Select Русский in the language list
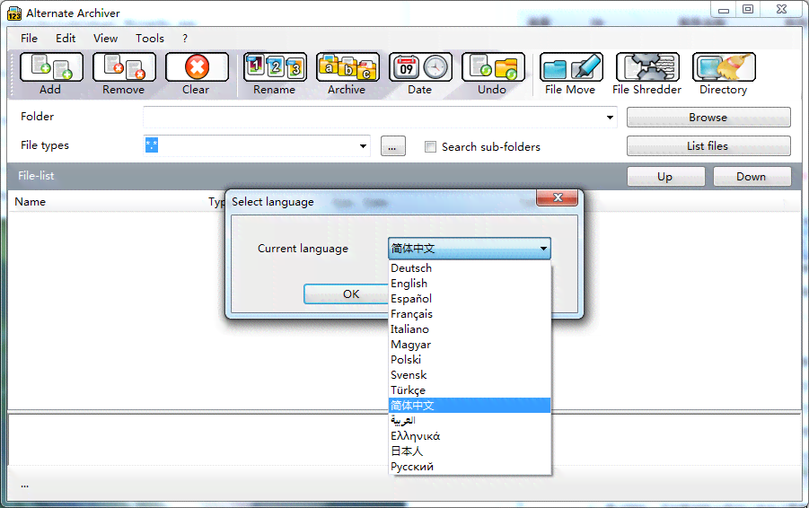 pos(470,467)
